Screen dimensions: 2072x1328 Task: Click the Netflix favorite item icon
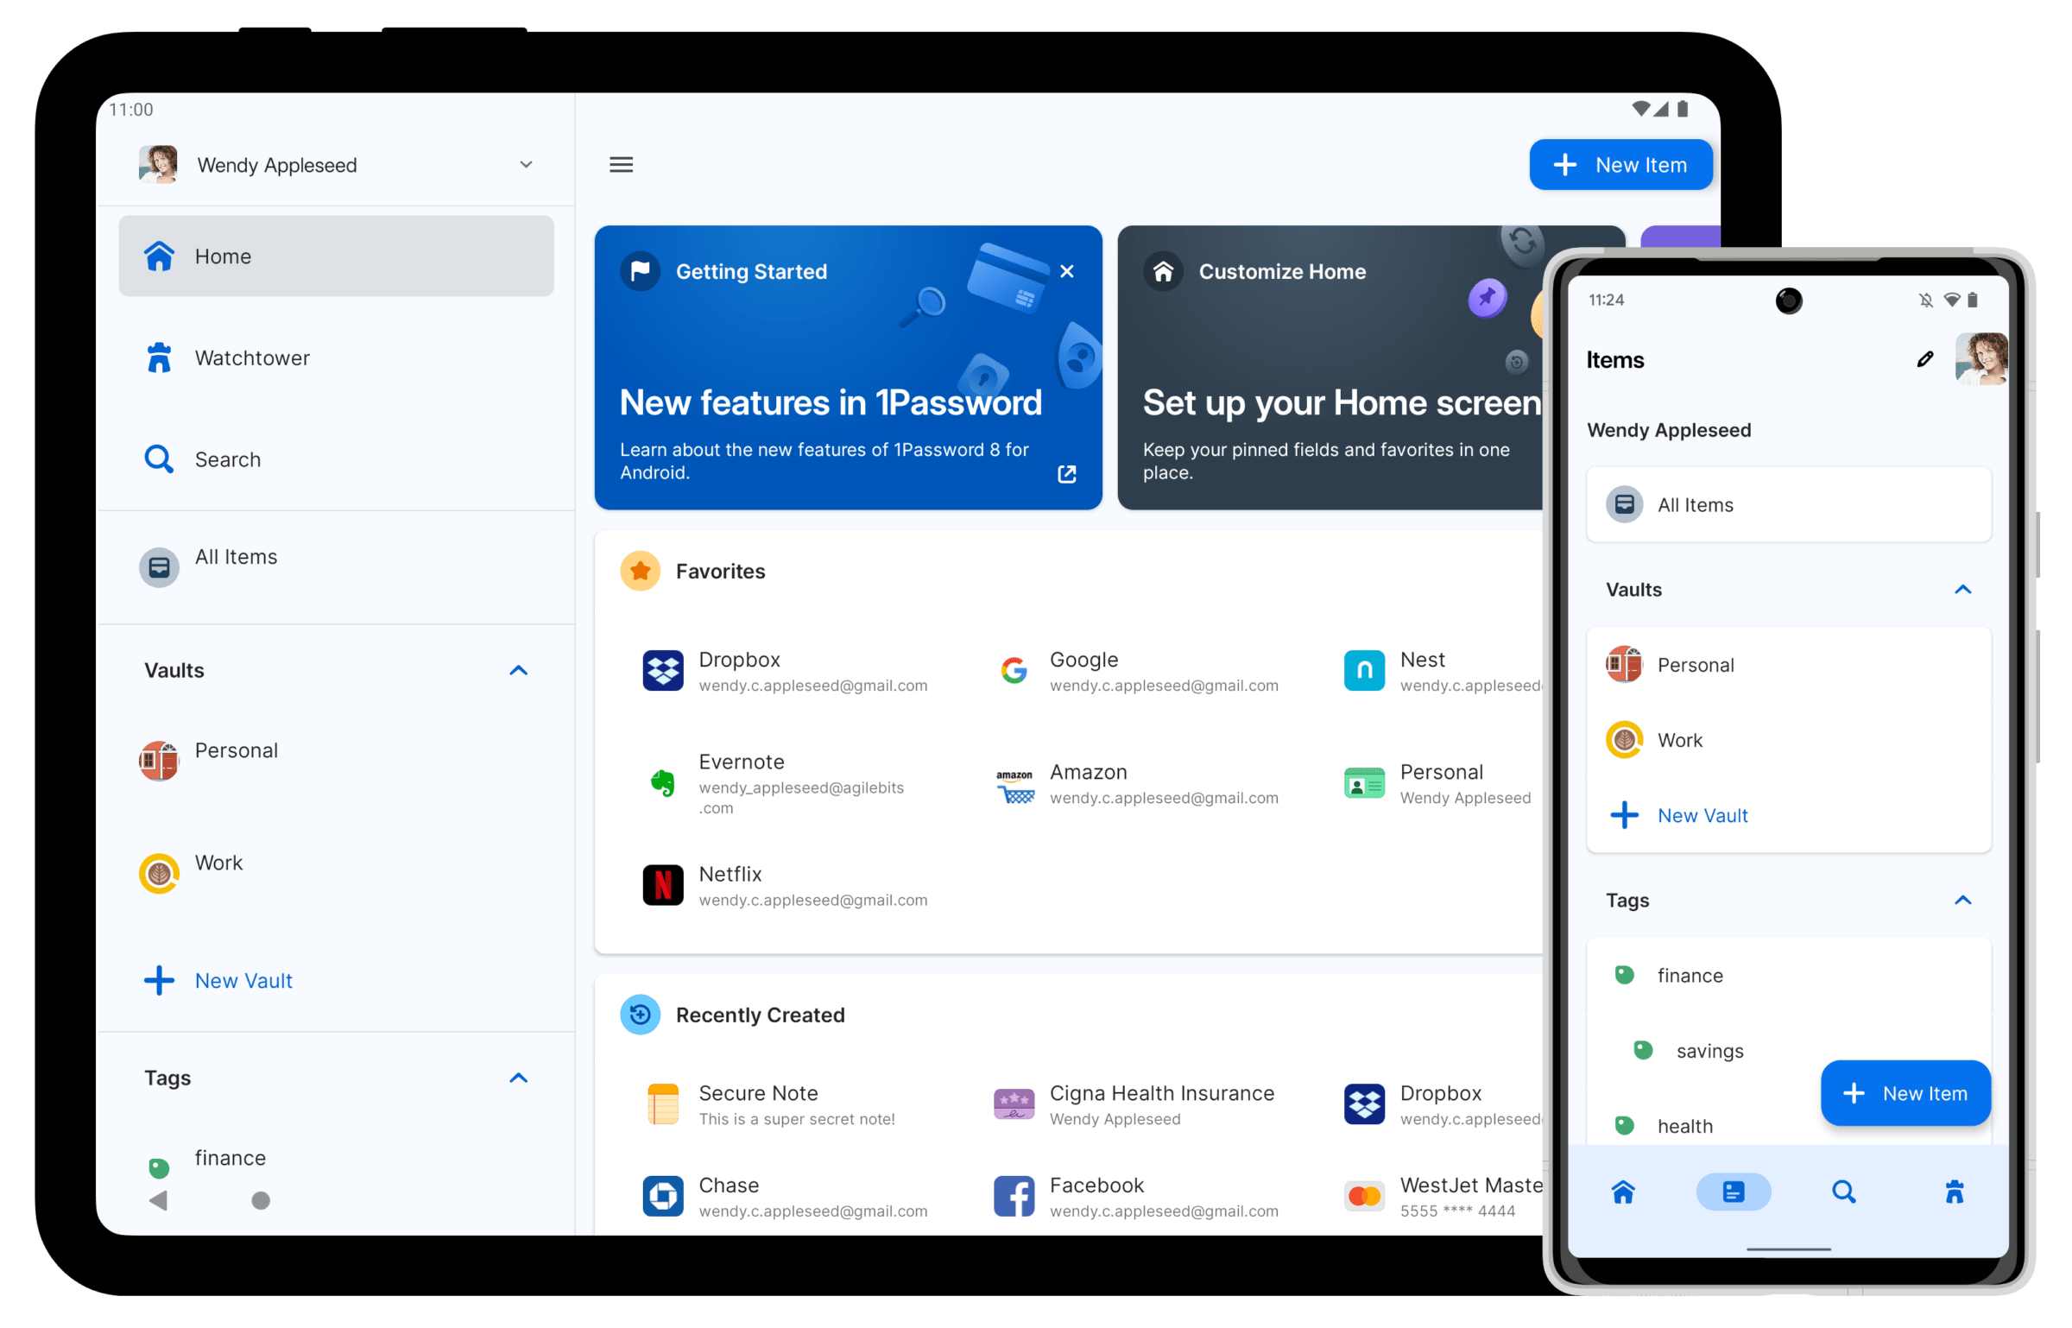660,884
